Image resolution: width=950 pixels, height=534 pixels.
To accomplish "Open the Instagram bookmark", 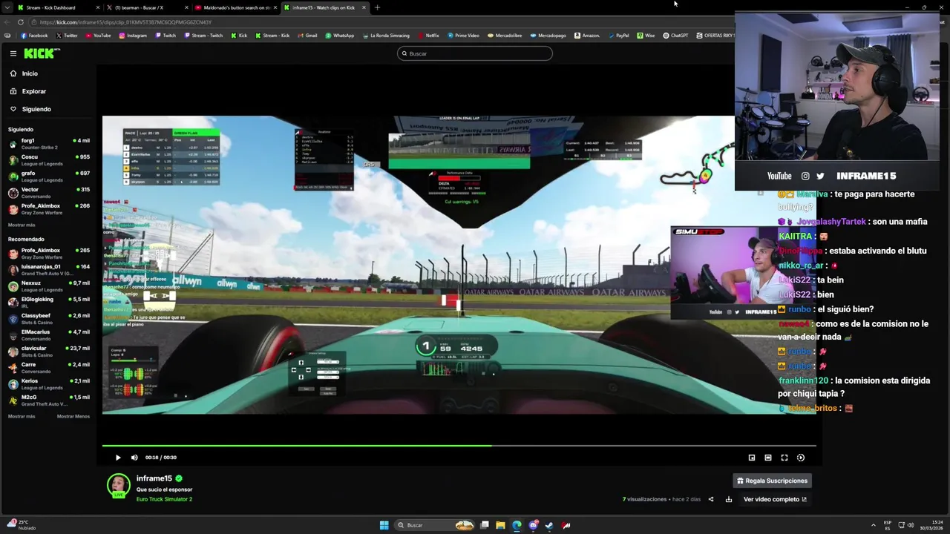I will pyautogui.click(x=133, y=36).
